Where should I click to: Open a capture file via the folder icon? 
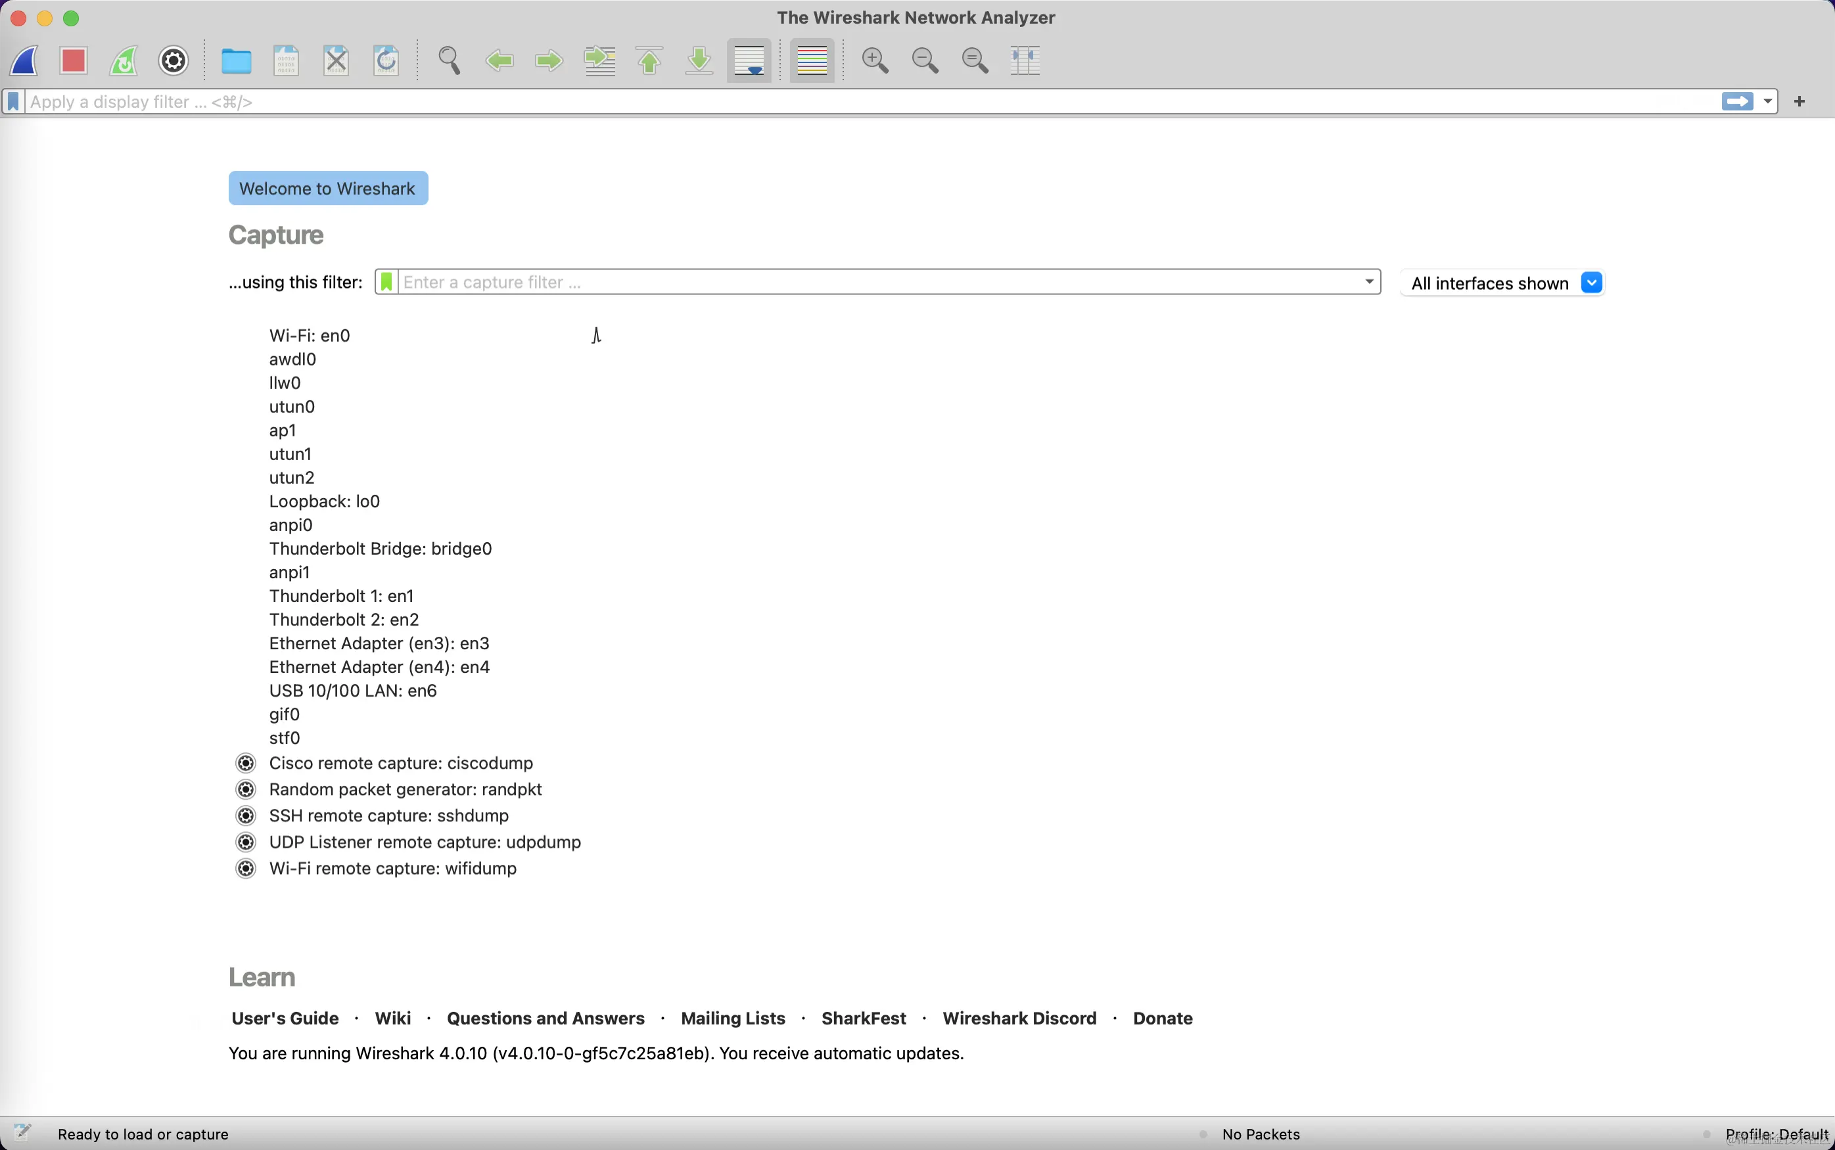click(236, 60)
